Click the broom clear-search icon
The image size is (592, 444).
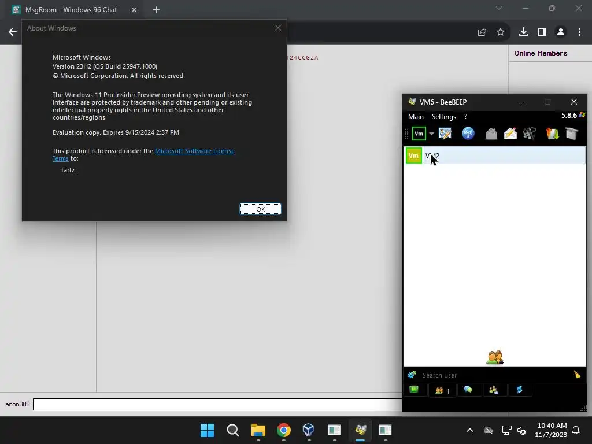pos(577,374)
